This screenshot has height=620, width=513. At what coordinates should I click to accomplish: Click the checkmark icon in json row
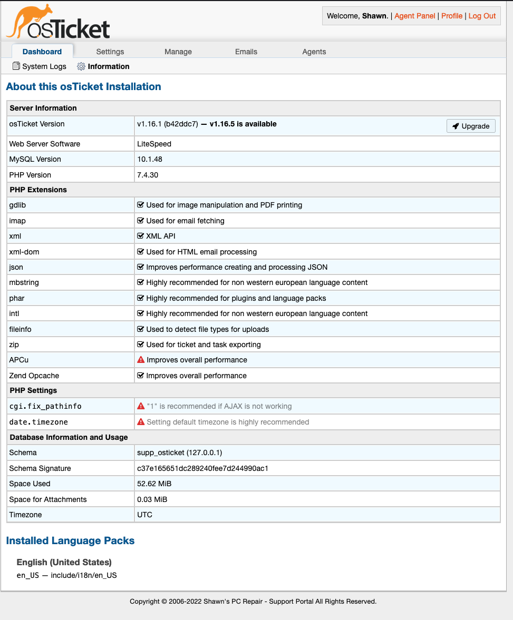point(141,267)
